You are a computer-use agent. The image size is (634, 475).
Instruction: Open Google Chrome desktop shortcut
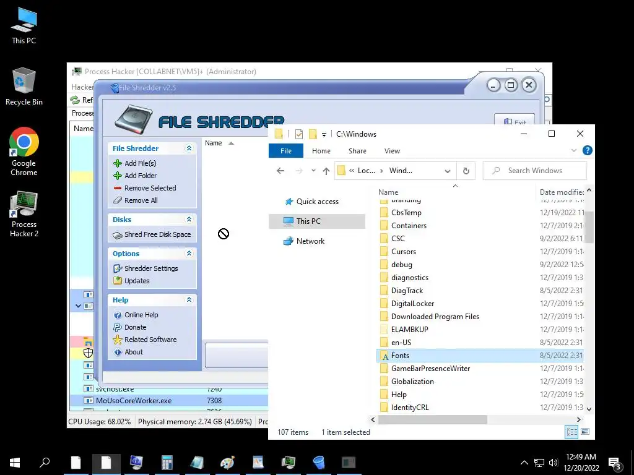point(24,152)
